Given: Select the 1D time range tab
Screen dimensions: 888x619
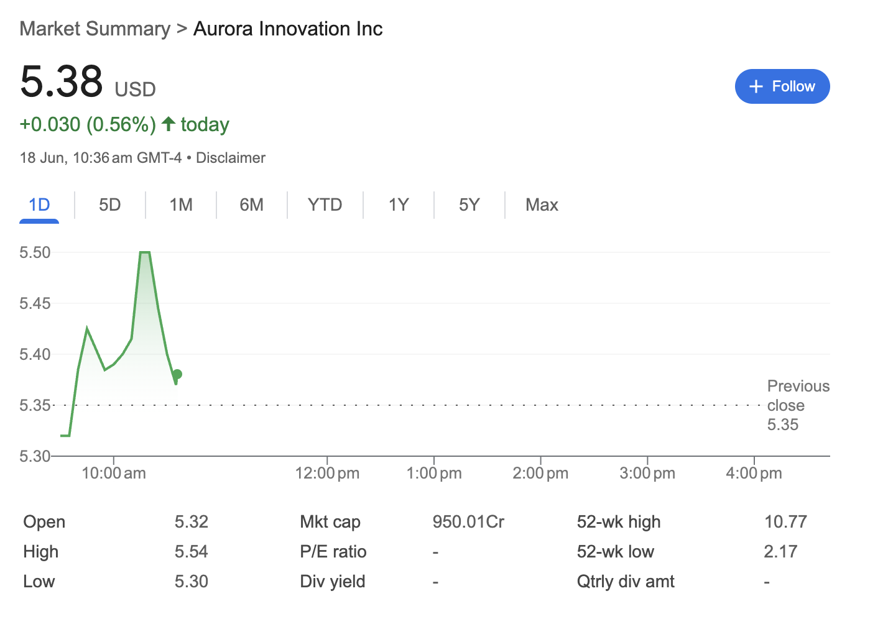Looking at the screenshot, I should tap(39, 205).
